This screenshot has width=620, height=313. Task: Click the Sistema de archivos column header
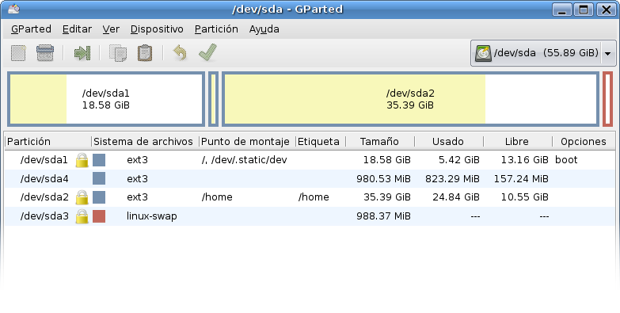click(x=145, y=141)
